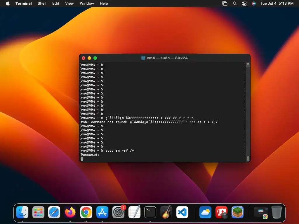Click the Terminal icon in the Dock
Screen dimensions: 299x224
pos(150,212)
